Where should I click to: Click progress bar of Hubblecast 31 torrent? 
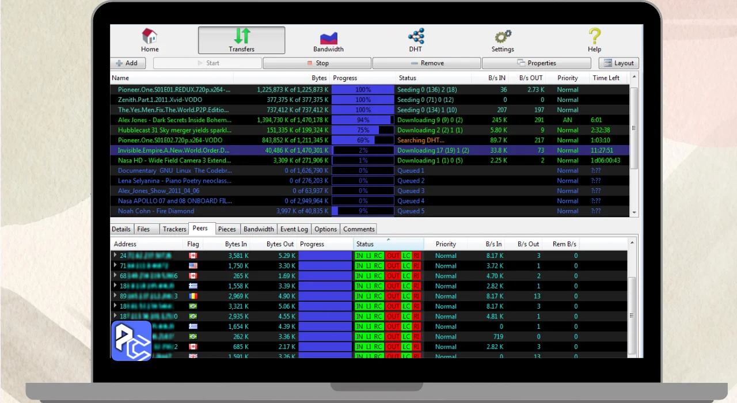click(x=363, y=130)
